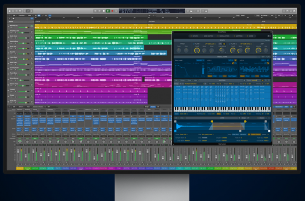Click the Details button in Synth pane

(268, 41)
